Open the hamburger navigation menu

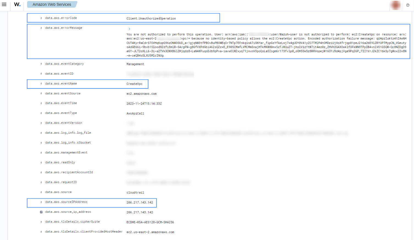coord(4,5)
